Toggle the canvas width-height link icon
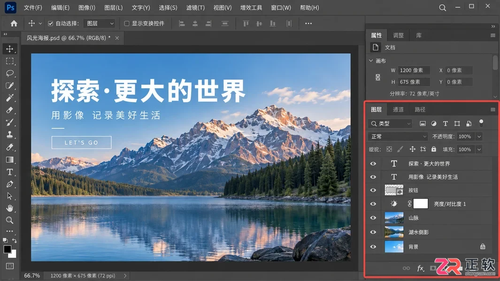Viewport: 500px width, 281px height. coord(377,77)
